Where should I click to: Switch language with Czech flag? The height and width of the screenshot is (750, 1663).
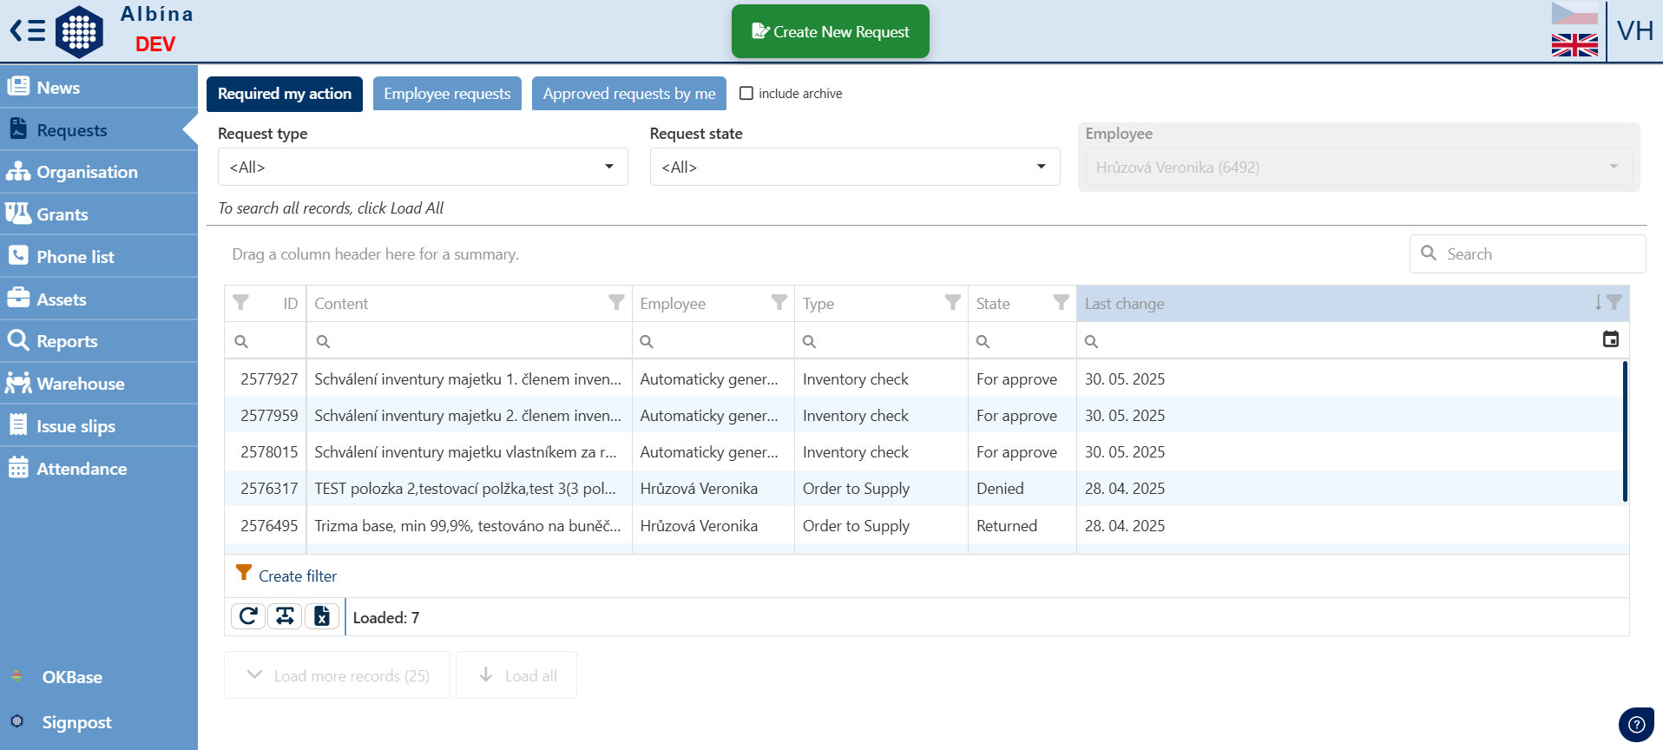[1574, 14]
